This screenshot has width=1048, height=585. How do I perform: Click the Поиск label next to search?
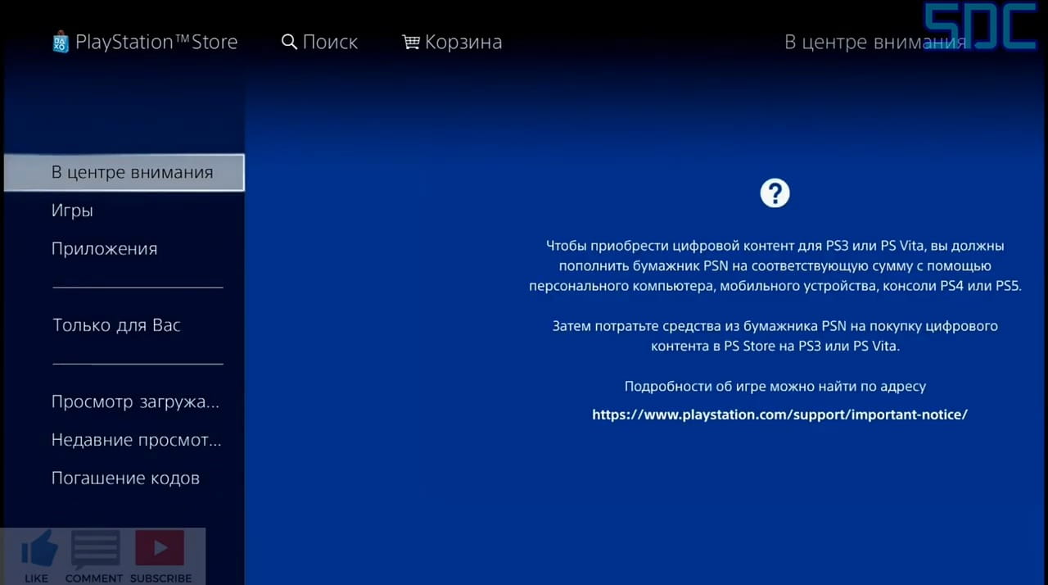pyautogui.click(x=330, y=42)
